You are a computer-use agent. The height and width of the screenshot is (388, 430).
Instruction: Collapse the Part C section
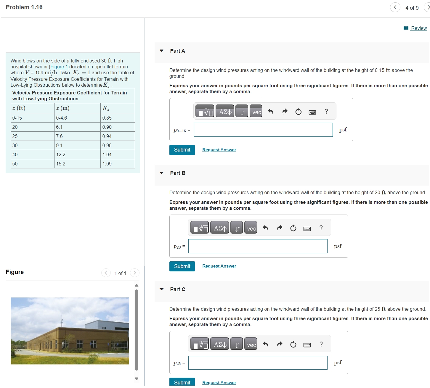coord(161,289)
